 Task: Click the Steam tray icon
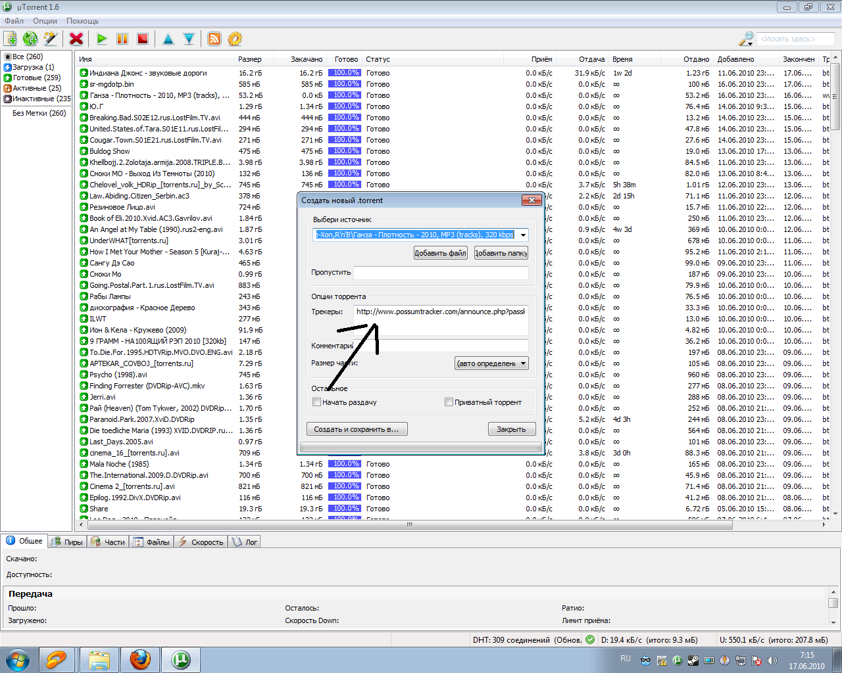tap(693, 661)
